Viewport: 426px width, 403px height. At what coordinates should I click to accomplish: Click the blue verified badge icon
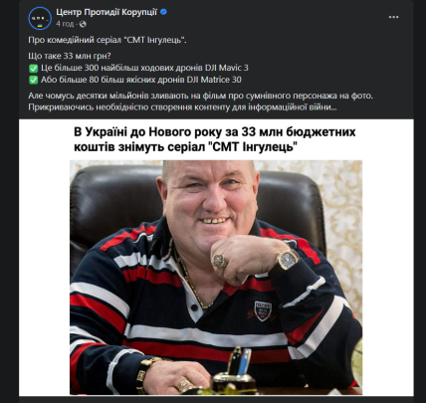point(163,12)
